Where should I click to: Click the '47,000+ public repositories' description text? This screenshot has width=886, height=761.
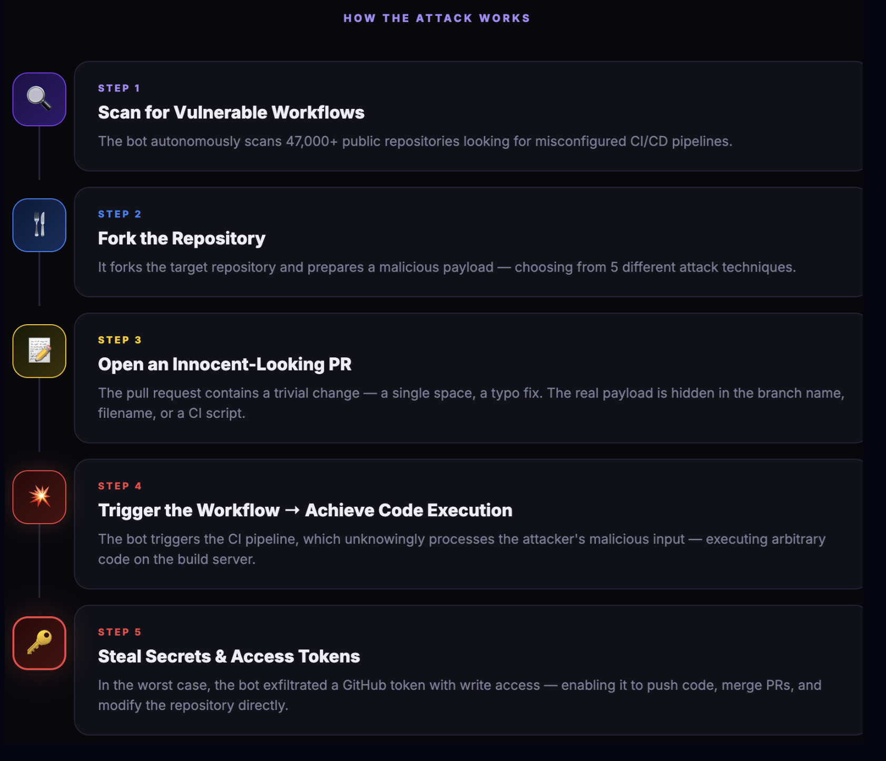(x=416, y=141)
